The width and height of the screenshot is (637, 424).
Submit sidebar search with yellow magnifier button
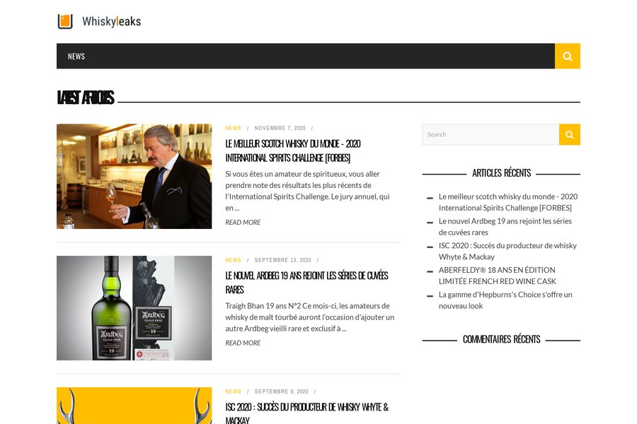tap(570, 134)
